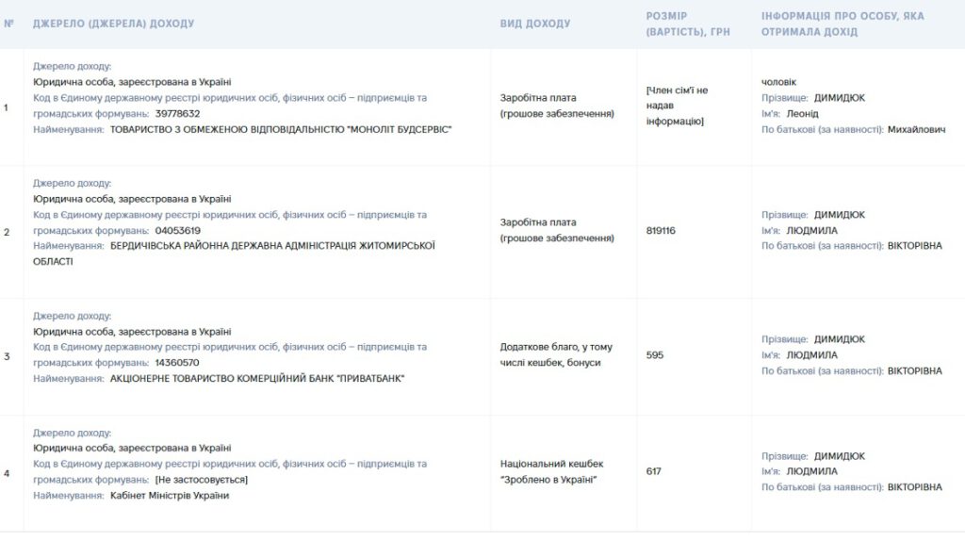Screen dimensions: 965x541
Task: Select registry code 04053619
Action: 178,230
